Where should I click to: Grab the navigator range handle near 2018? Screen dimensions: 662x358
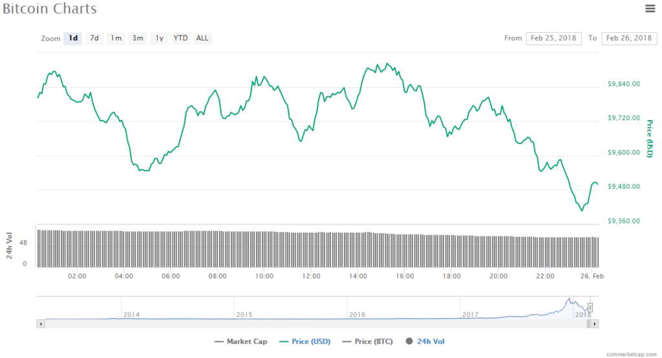[x=590, y=308]
